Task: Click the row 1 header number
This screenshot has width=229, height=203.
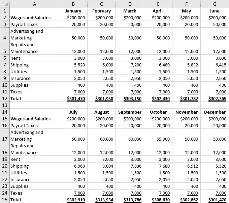Action: 4,11
